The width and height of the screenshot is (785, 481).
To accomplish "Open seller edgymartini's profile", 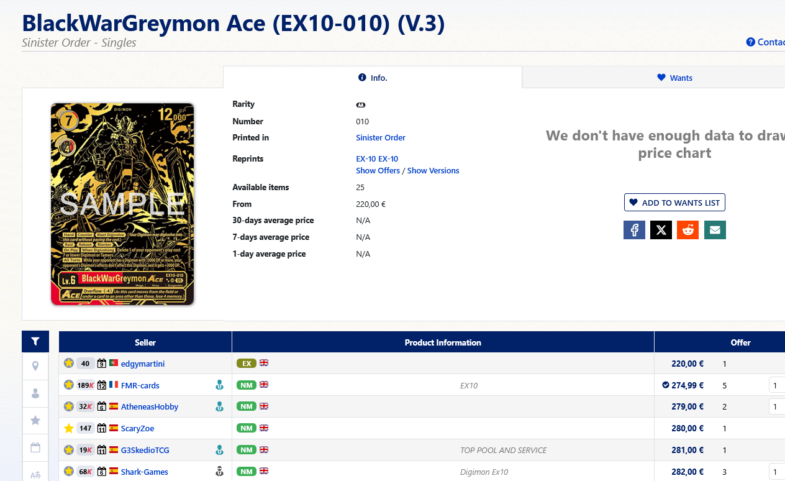I will (143, 364).
